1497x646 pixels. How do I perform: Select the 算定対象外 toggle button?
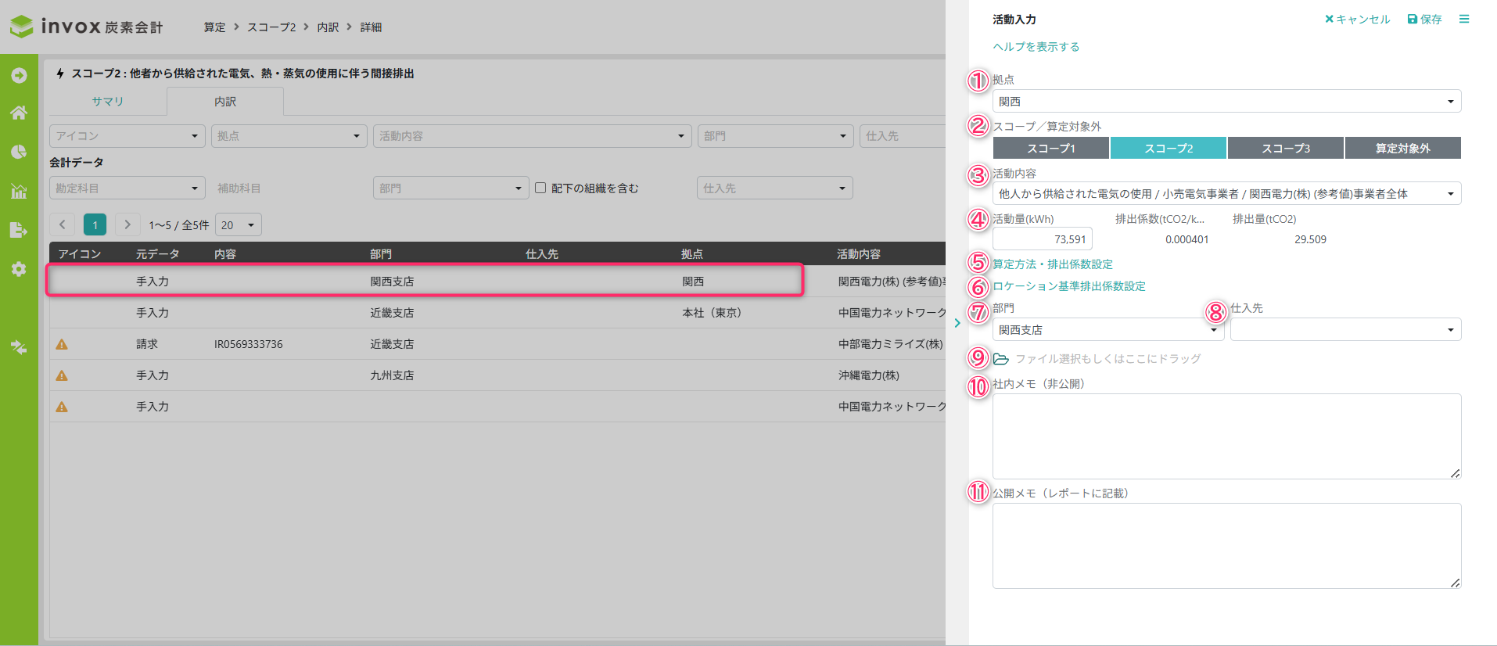tap(1402, 148)
